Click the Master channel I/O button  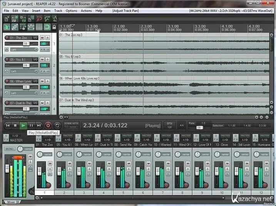15,136
